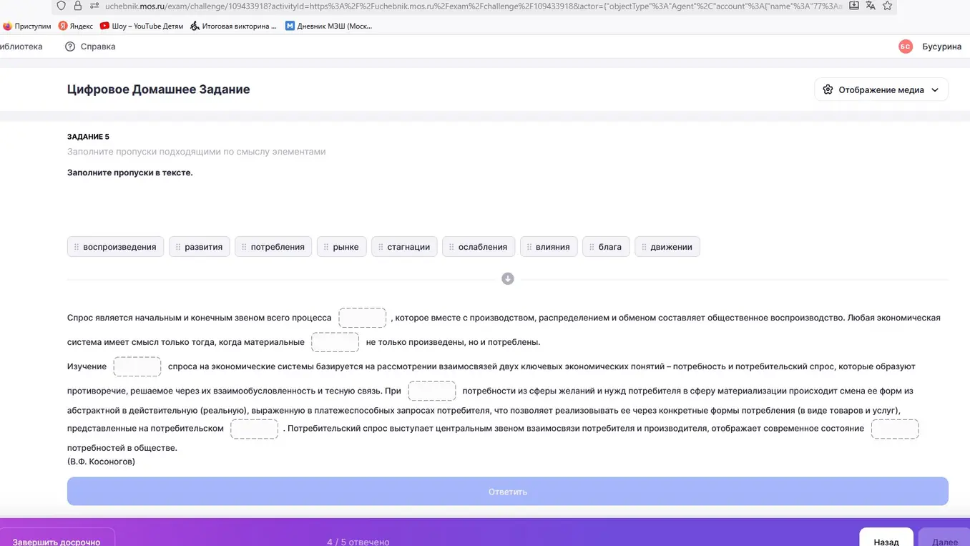Click the padlock site security icon

coord(78,6)
